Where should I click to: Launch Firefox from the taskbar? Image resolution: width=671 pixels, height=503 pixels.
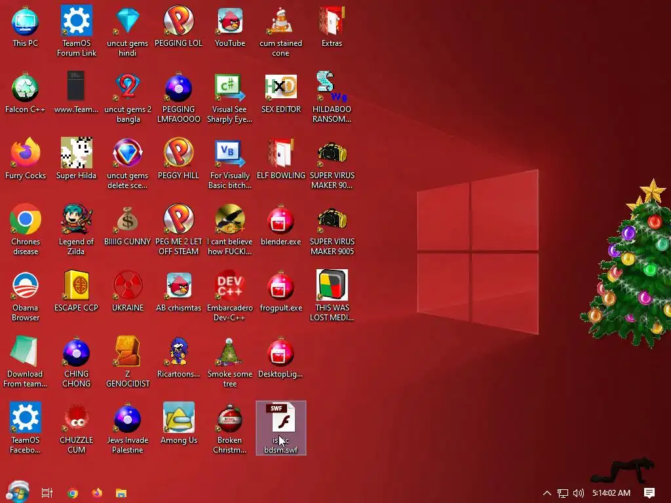(97, 493)
